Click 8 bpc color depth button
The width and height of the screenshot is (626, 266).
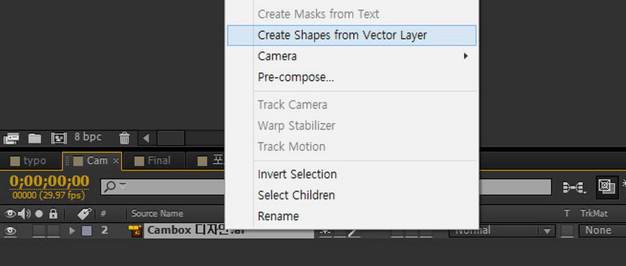(88, 137)
